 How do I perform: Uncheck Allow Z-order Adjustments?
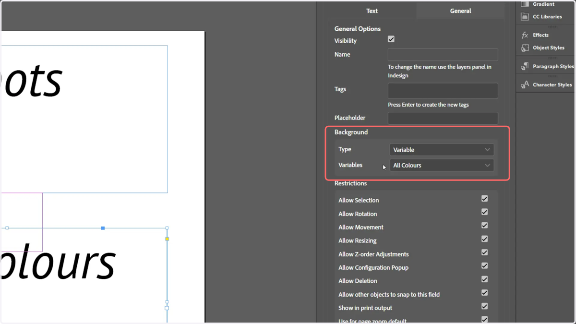[x=484, y=252]
